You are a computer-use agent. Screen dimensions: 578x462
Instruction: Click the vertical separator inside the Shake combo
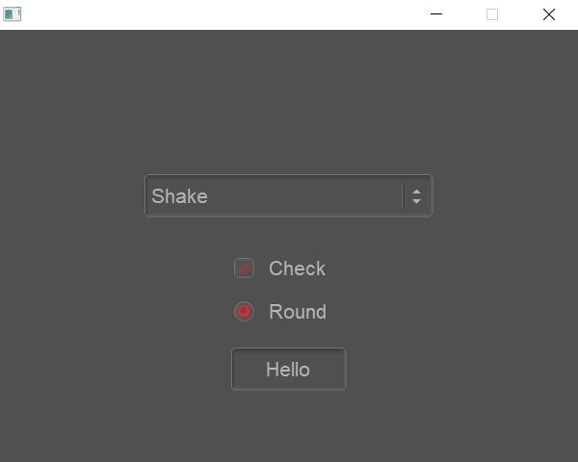coord(403,196)
